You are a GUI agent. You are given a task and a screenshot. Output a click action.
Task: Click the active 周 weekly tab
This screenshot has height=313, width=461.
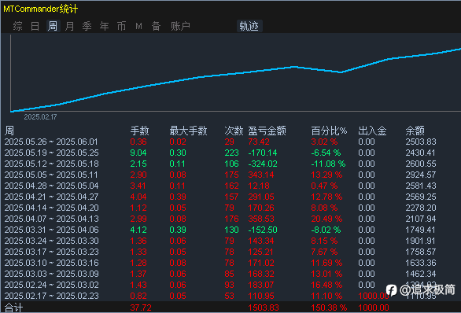tap(53, 26)
